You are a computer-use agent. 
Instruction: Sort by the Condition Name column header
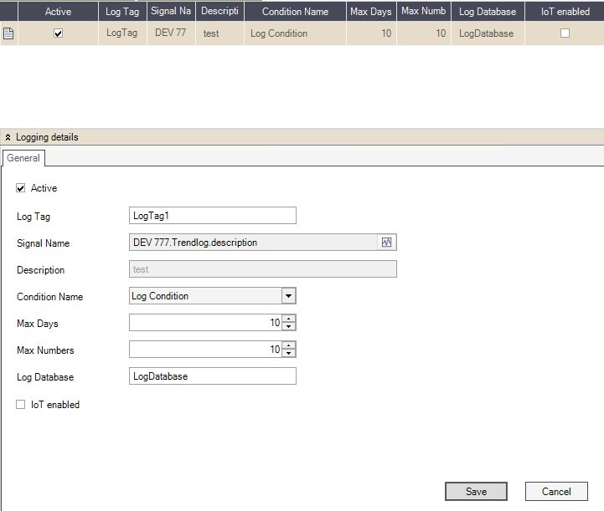[x=295, y=12]
